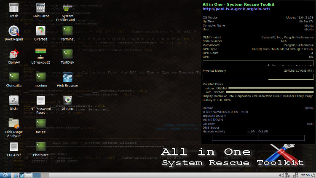
Task: Switch to the first workspace in pager
Action: coord(37,175)
